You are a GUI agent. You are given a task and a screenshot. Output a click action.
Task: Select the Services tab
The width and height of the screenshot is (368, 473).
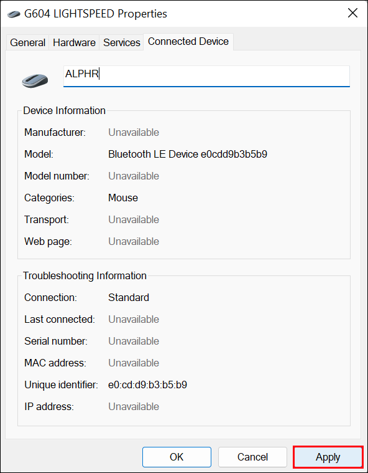coord(122,42)
